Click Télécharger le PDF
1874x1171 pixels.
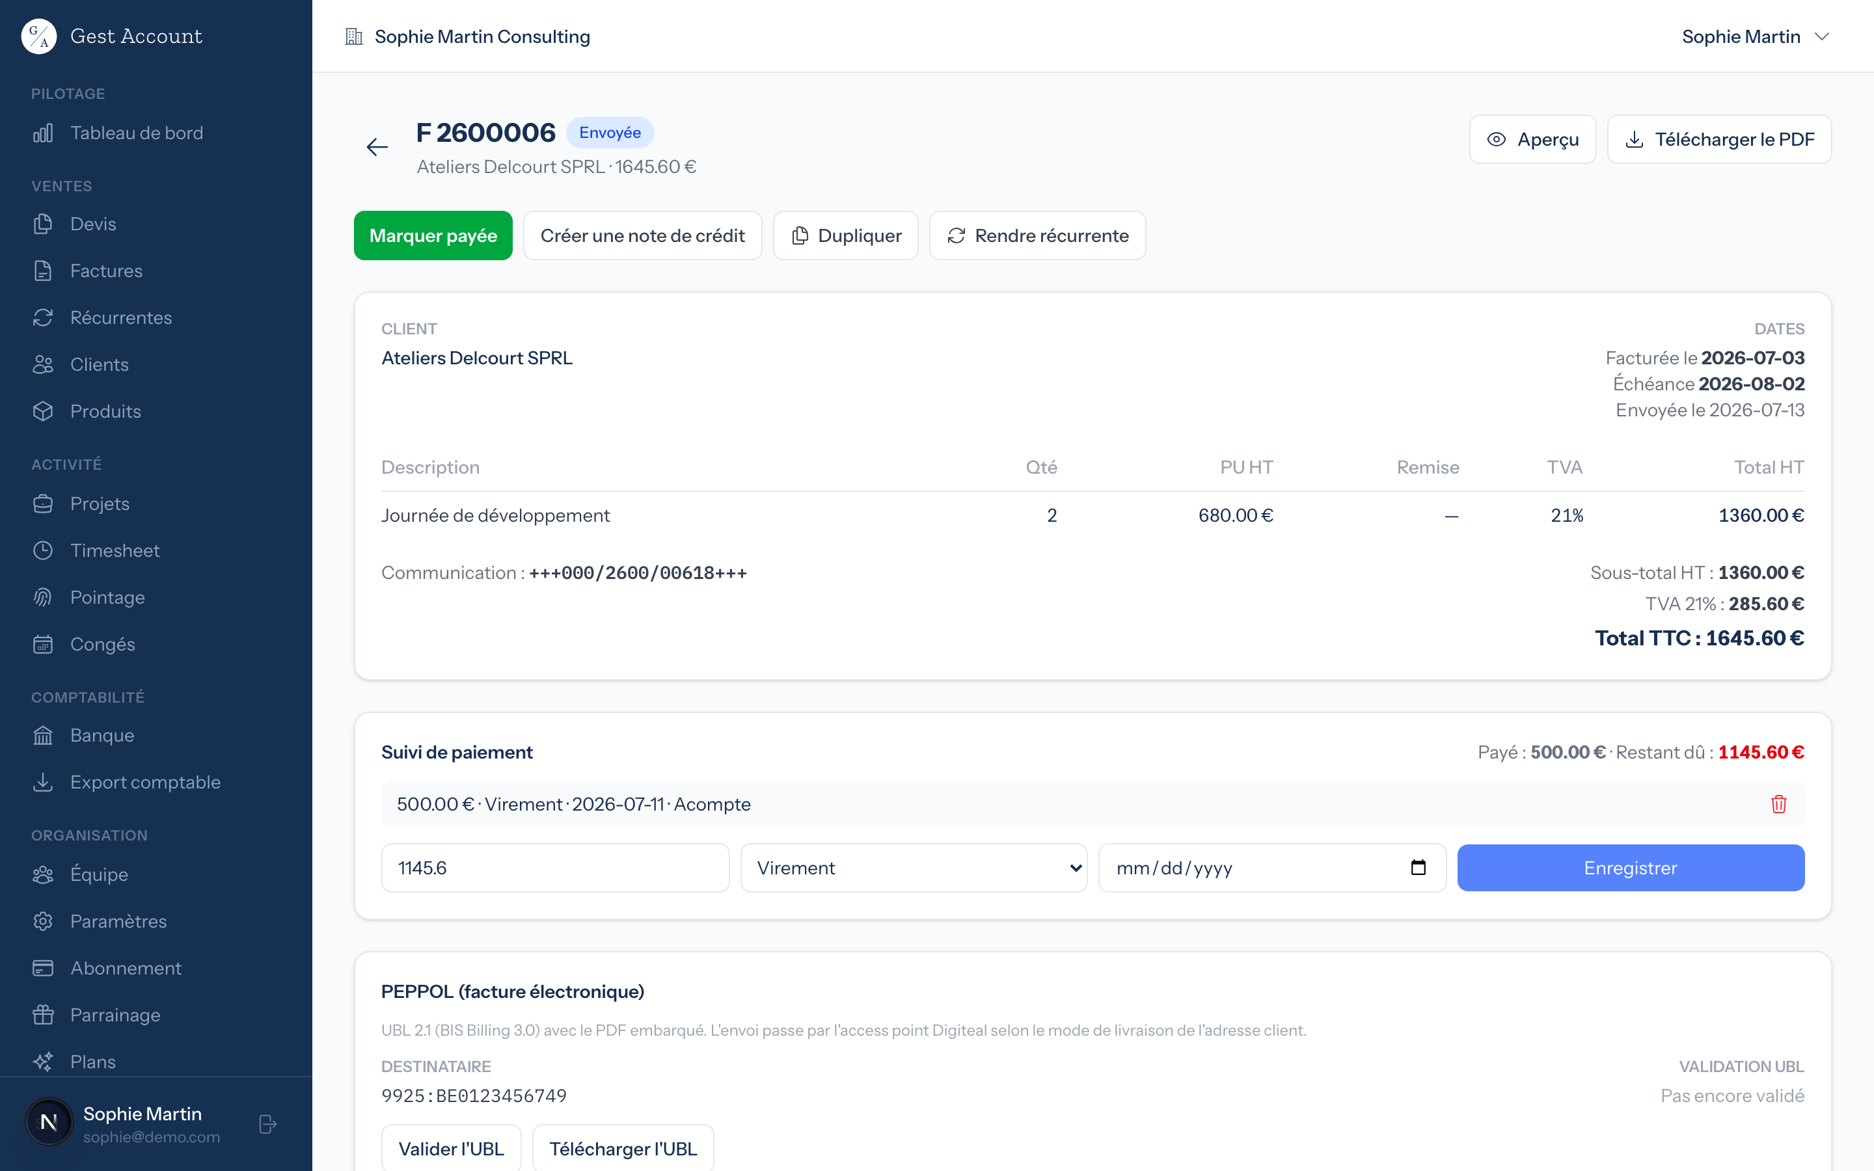1719,139
